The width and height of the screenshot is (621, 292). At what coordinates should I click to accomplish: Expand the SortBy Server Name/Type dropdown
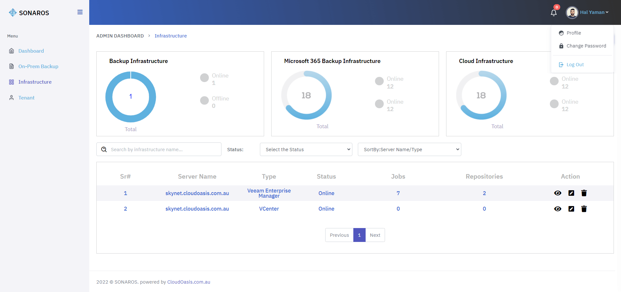[409, 150]
